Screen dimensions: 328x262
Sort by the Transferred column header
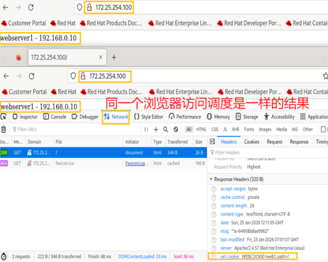click(x=179, y=142)
